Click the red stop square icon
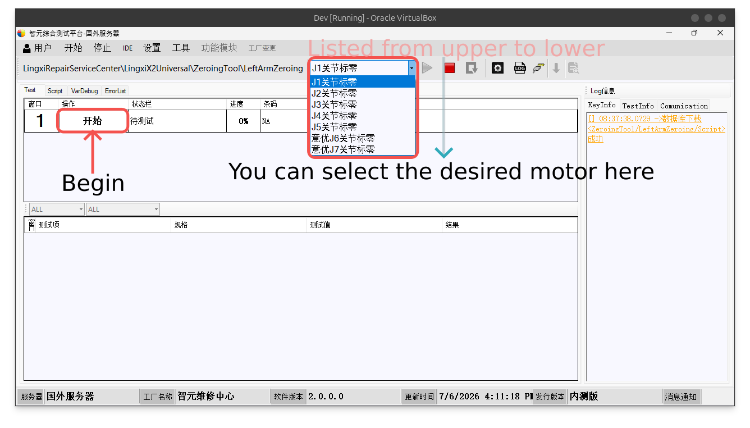Viewport: 750px width, 428px height. coord(450,68)
